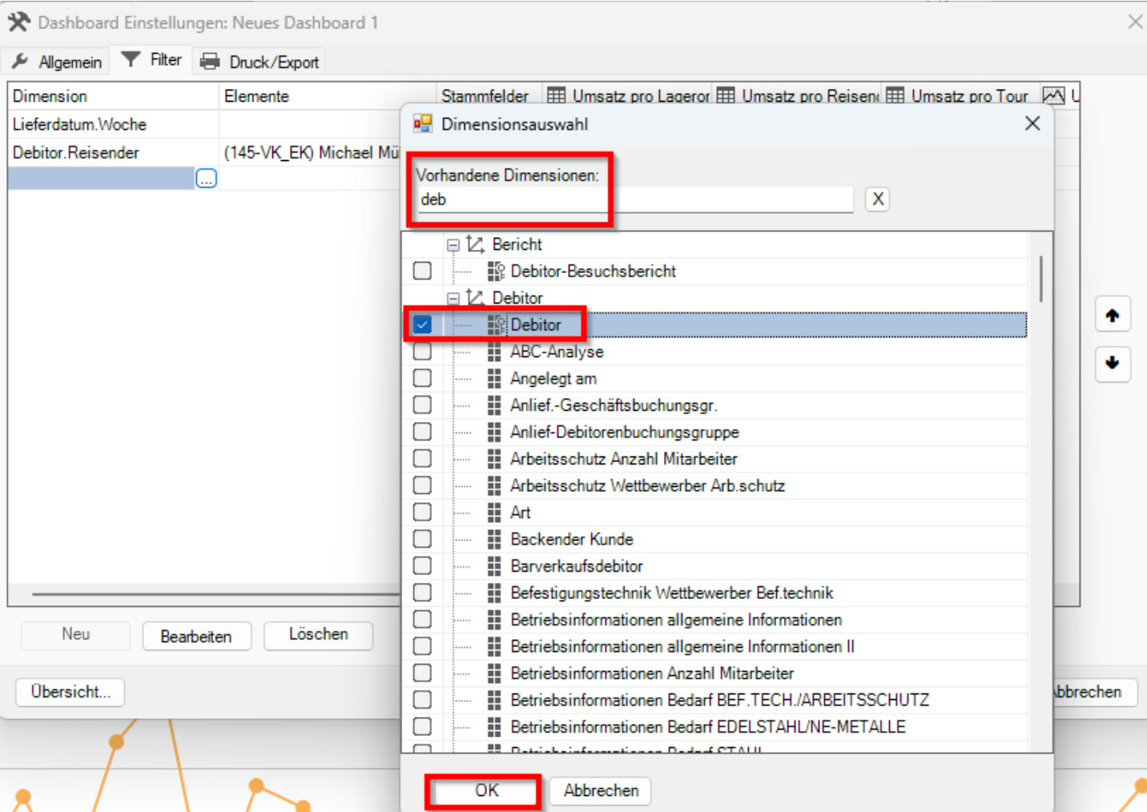Open the Allgemein tab
This screenshot has width=1147, height=812.
coord(57,62)
